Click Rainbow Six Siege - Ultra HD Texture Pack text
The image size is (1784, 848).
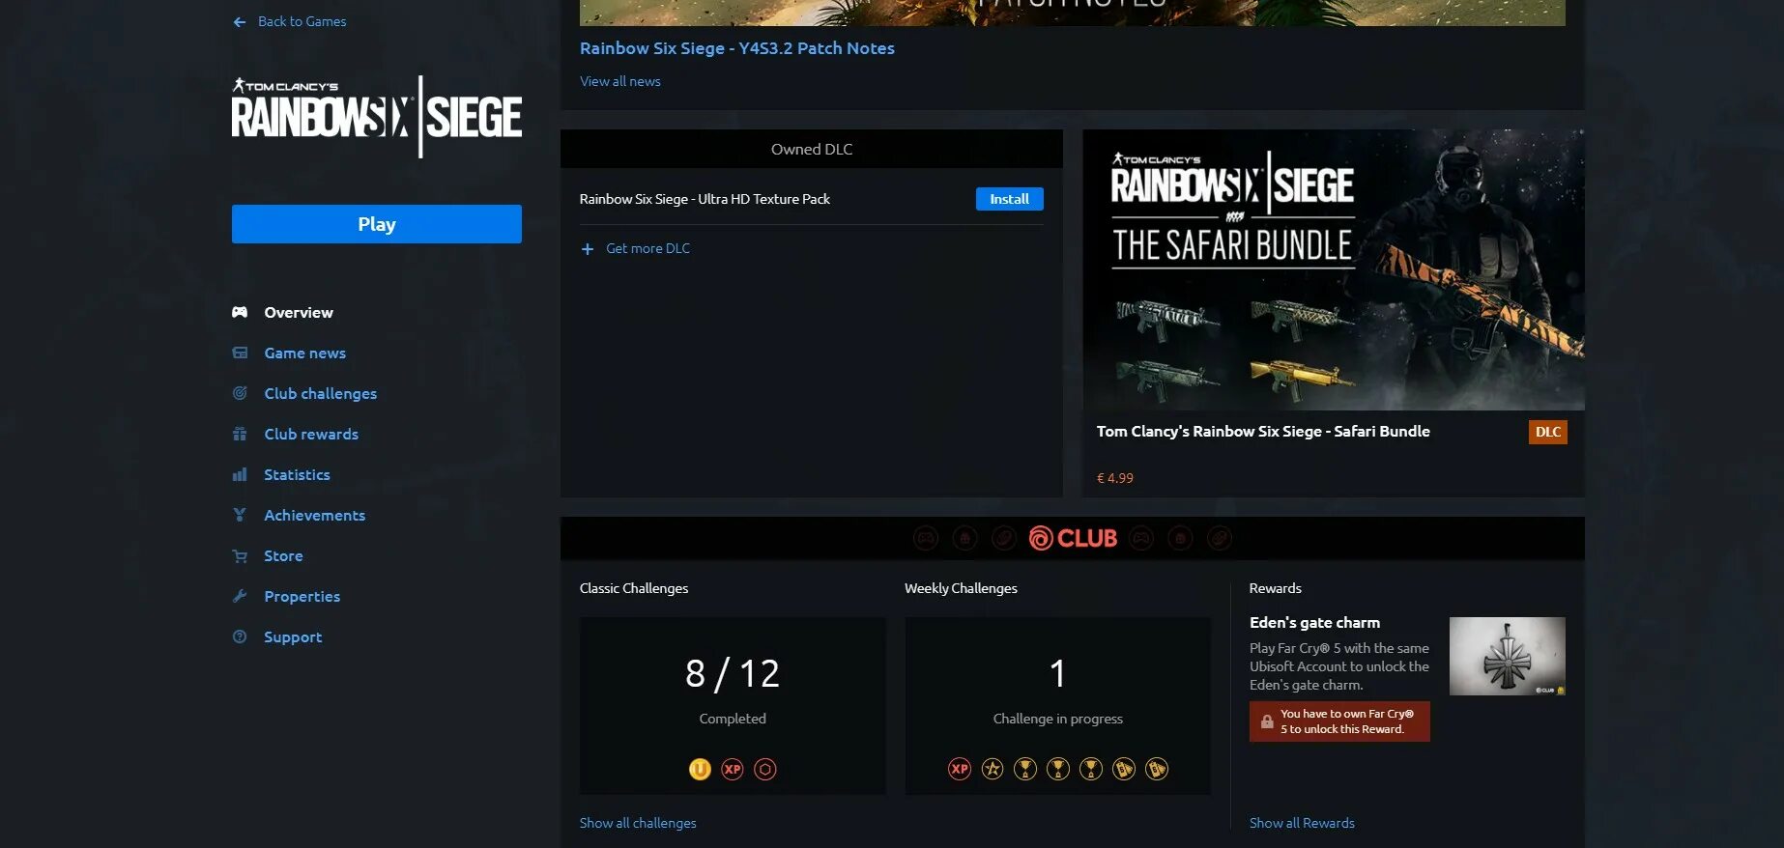tap(705, 199)
